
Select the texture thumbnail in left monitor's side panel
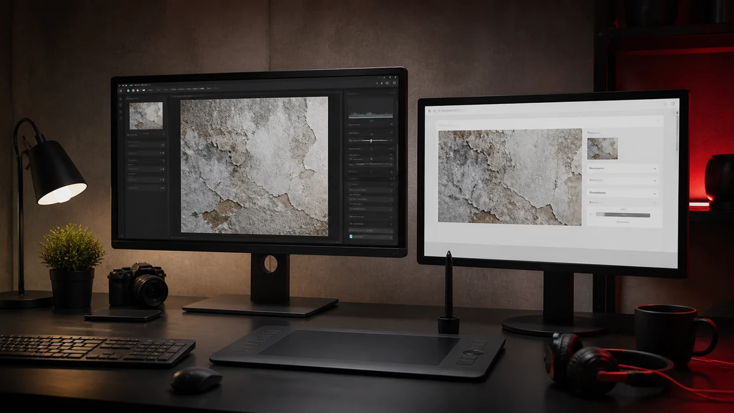click(146, 116)
